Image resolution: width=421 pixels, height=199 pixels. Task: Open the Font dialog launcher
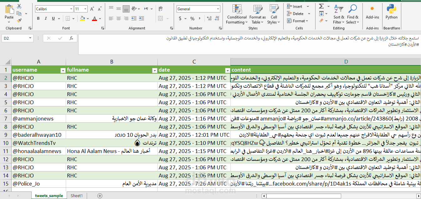[102, 28]
